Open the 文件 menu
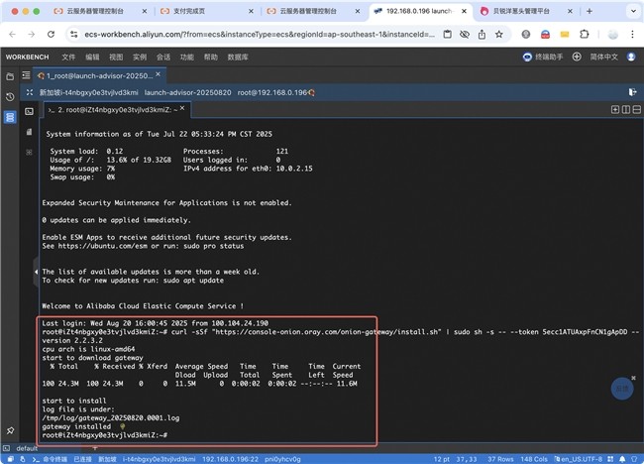Viewport: 644px width, 464px height. [68, 57]
